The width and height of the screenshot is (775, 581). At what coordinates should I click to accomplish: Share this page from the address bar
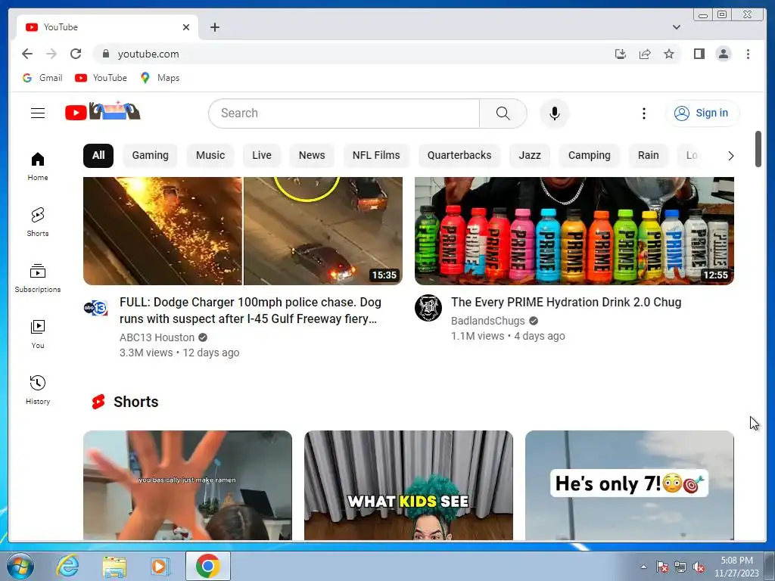[645, 54]
